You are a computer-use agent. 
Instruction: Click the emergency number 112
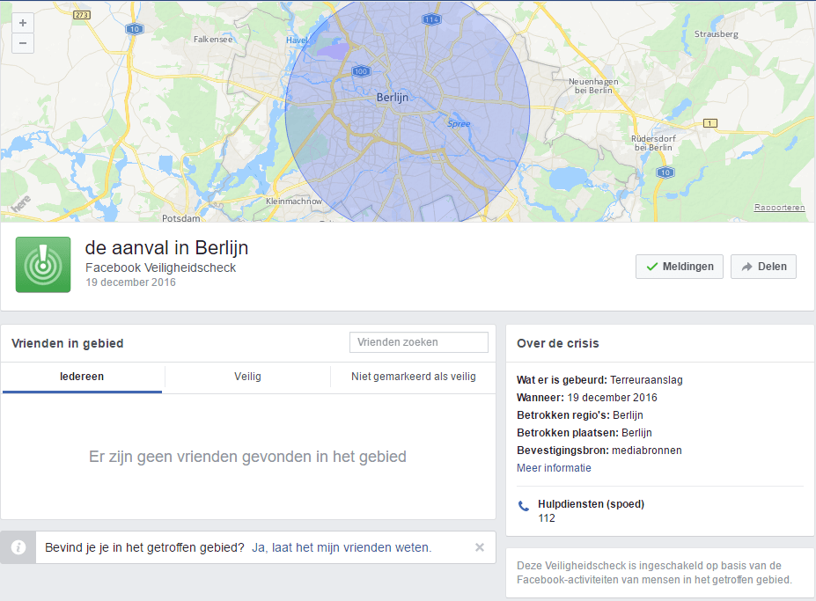(547, 518)
